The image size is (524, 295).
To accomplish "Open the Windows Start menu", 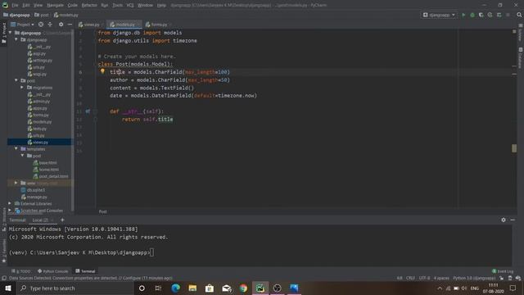I will pyautogui.click(x=7, y=288).
